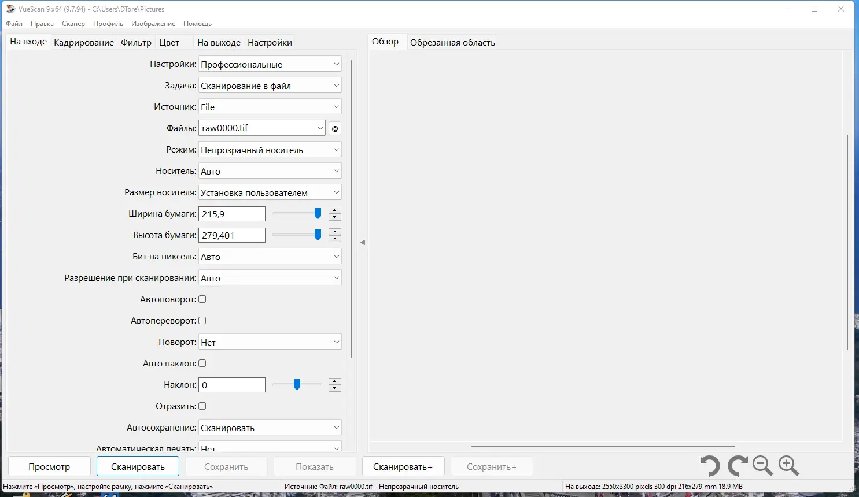859x497 pixels.
Task: Decrease Ширина бумаги with the down arrow
Action: coord(335,217)
